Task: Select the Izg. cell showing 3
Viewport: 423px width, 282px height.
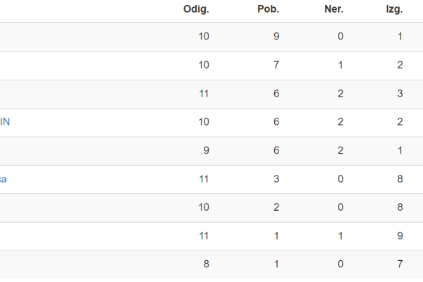Action: (x=400, y=94)
